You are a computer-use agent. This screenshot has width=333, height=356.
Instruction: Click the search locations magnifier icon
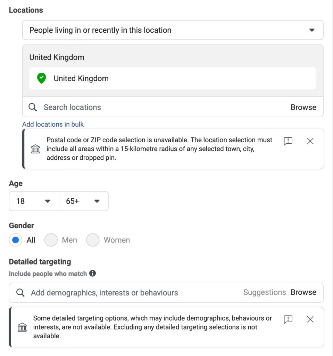[33, 107]
